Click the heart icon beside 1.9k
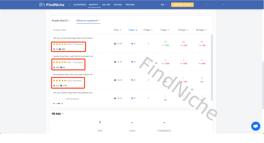The image size is (264, 143). pyautogui.click(x=61, y=86)
